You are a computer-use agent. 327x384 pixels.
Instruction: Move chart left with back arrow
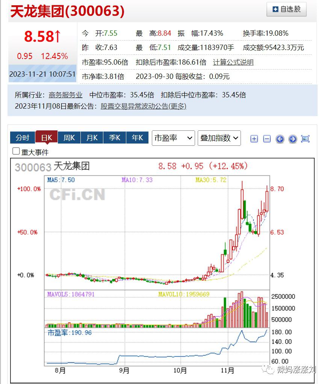[x=280, y=139]
